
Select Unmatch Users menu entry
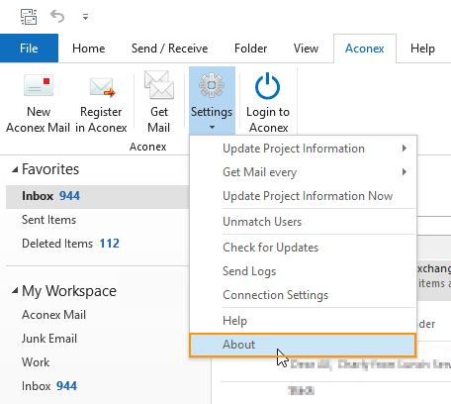pyautogui.click(x=303, y=222)
